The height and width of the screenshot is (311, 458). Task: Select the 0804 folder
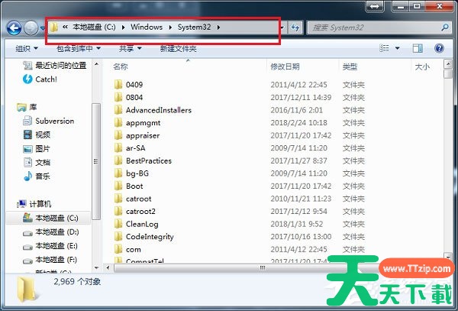point(128,97)
